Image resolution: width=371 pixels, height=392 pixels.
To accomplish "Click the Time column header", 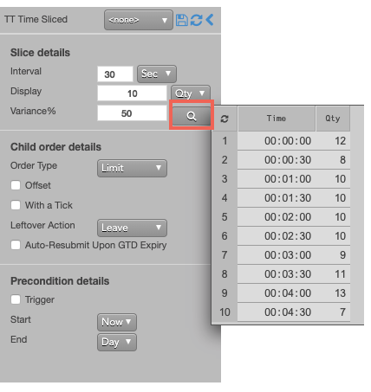I will click(277, 119).
